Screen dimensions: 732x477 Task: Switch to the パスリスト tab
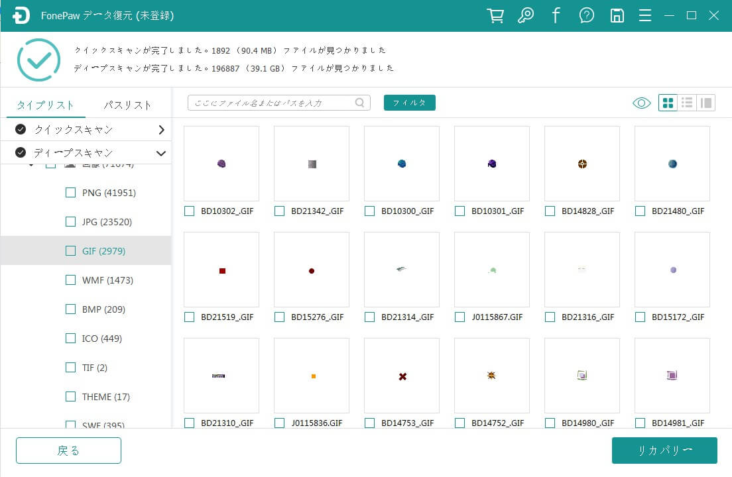[127, 105]
